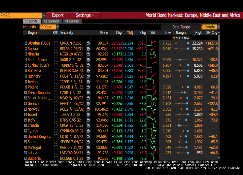Viewport: 243px width, 175px height.
Task: Open the Data Range 3 Months dropdown
Action: click(218, 27)
